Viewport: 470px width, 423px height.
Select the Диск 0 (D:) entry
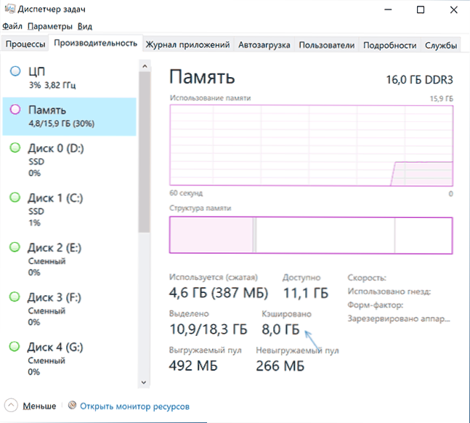coord(69,160)
